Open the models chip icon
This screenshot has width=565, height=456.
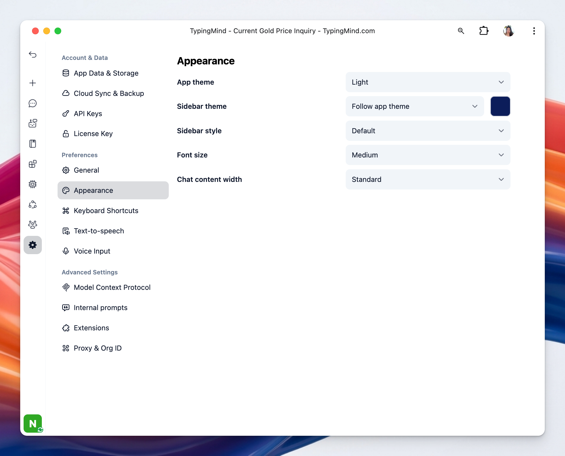[x=33, y=184]
